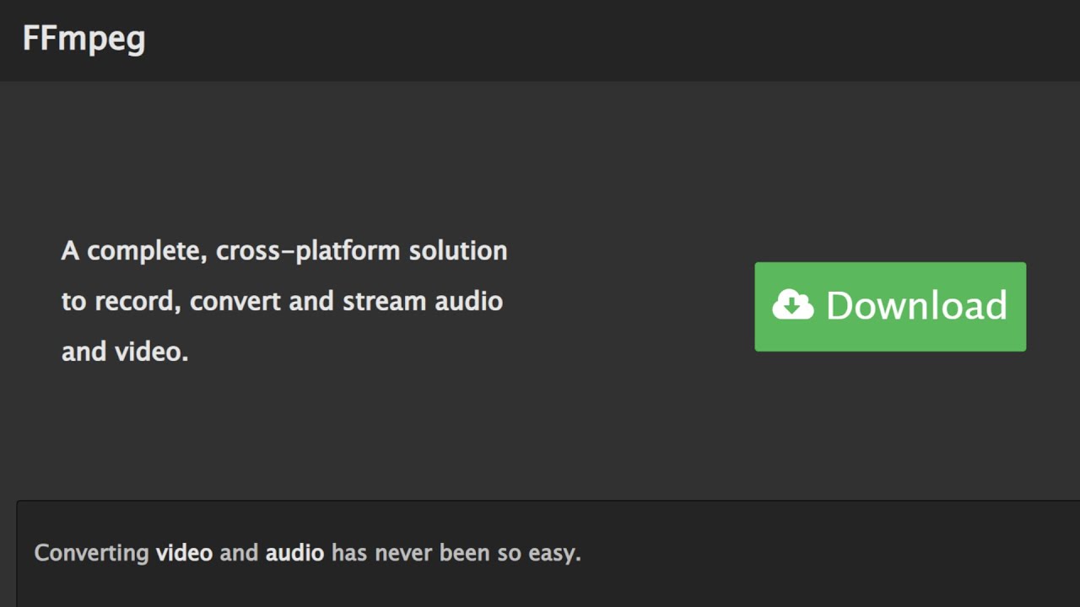Image resolution: width=1080 pixels, height=607 pixels.
Task: Click the leading "A" of the tagline
Action: [70, 251]
